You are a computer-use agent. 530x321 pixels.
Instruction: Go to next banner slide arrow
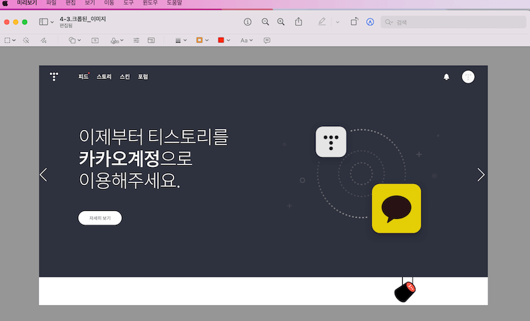click(x=481, y=175)
